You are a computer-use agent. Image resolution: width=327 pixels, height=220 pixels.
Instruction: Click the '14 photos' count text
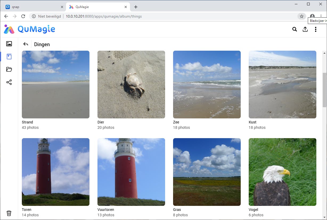30,215
